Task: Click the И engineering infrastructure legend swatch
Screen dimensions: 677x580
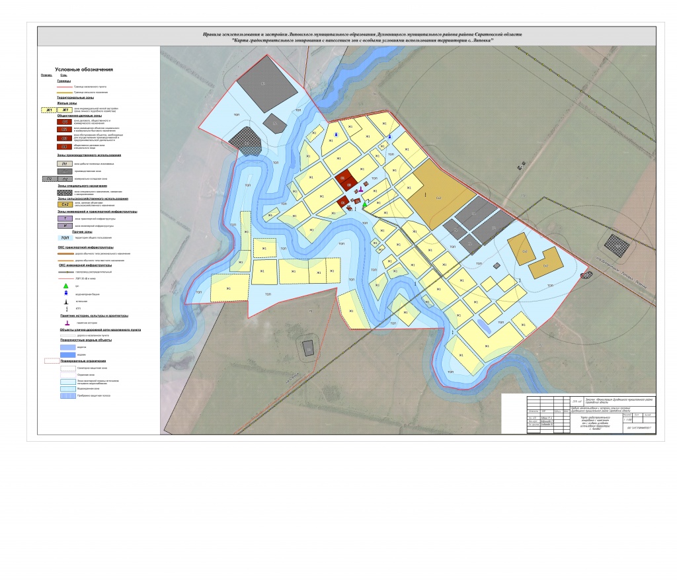Action: [x=65, y=226]
